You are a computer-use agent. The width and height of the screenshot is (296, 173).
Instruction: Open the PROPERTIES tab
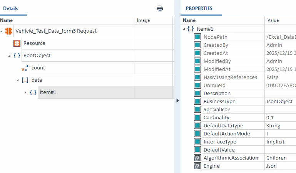click(199, 8)
